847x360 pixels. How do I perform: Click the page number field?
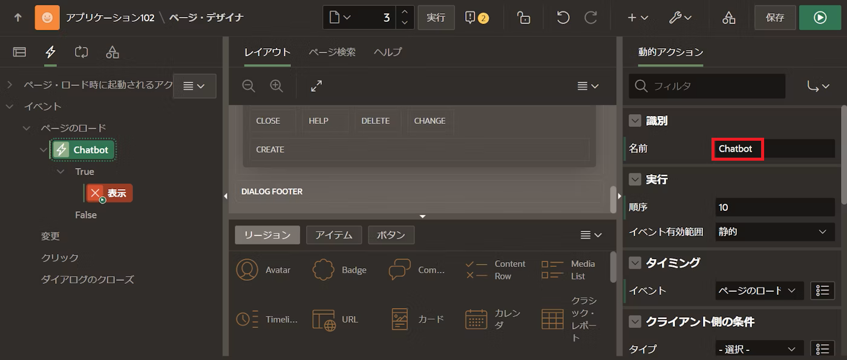(377, 18)
